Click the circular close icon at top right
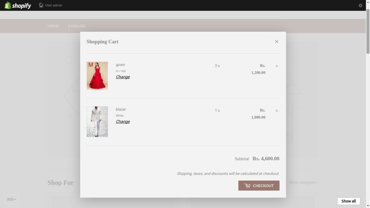The height and width of the screenshot is (208, 370). [360, 5]
